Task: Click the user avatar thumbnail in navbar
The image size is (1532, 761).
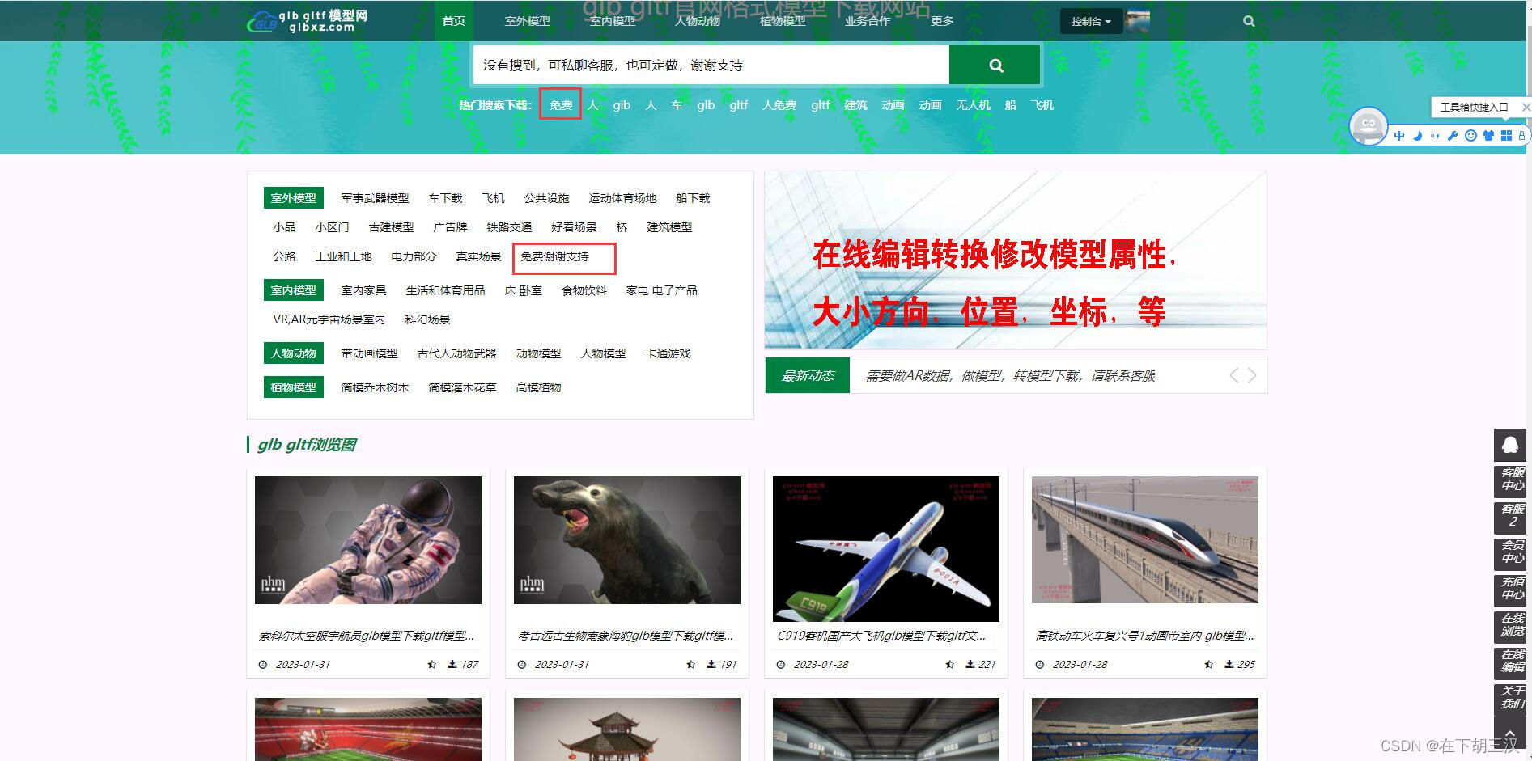Action: pos(1138,21)
